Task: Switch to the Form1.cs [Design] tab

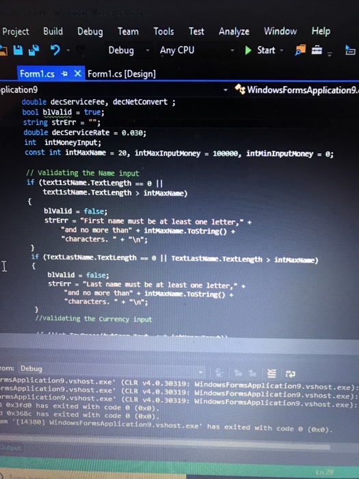Action: [122, 74]
